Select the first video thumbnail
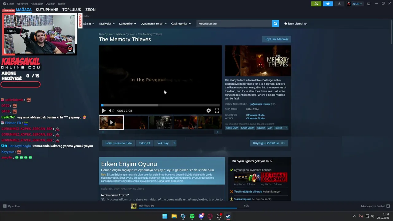 (x=111, y=122)
